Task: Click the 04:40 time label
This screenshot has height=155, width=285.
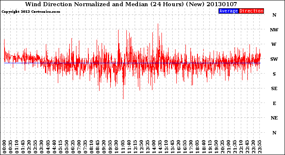Action: [54, 147]
